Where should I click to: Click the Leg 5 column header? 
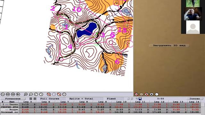[x=28, y=102]
